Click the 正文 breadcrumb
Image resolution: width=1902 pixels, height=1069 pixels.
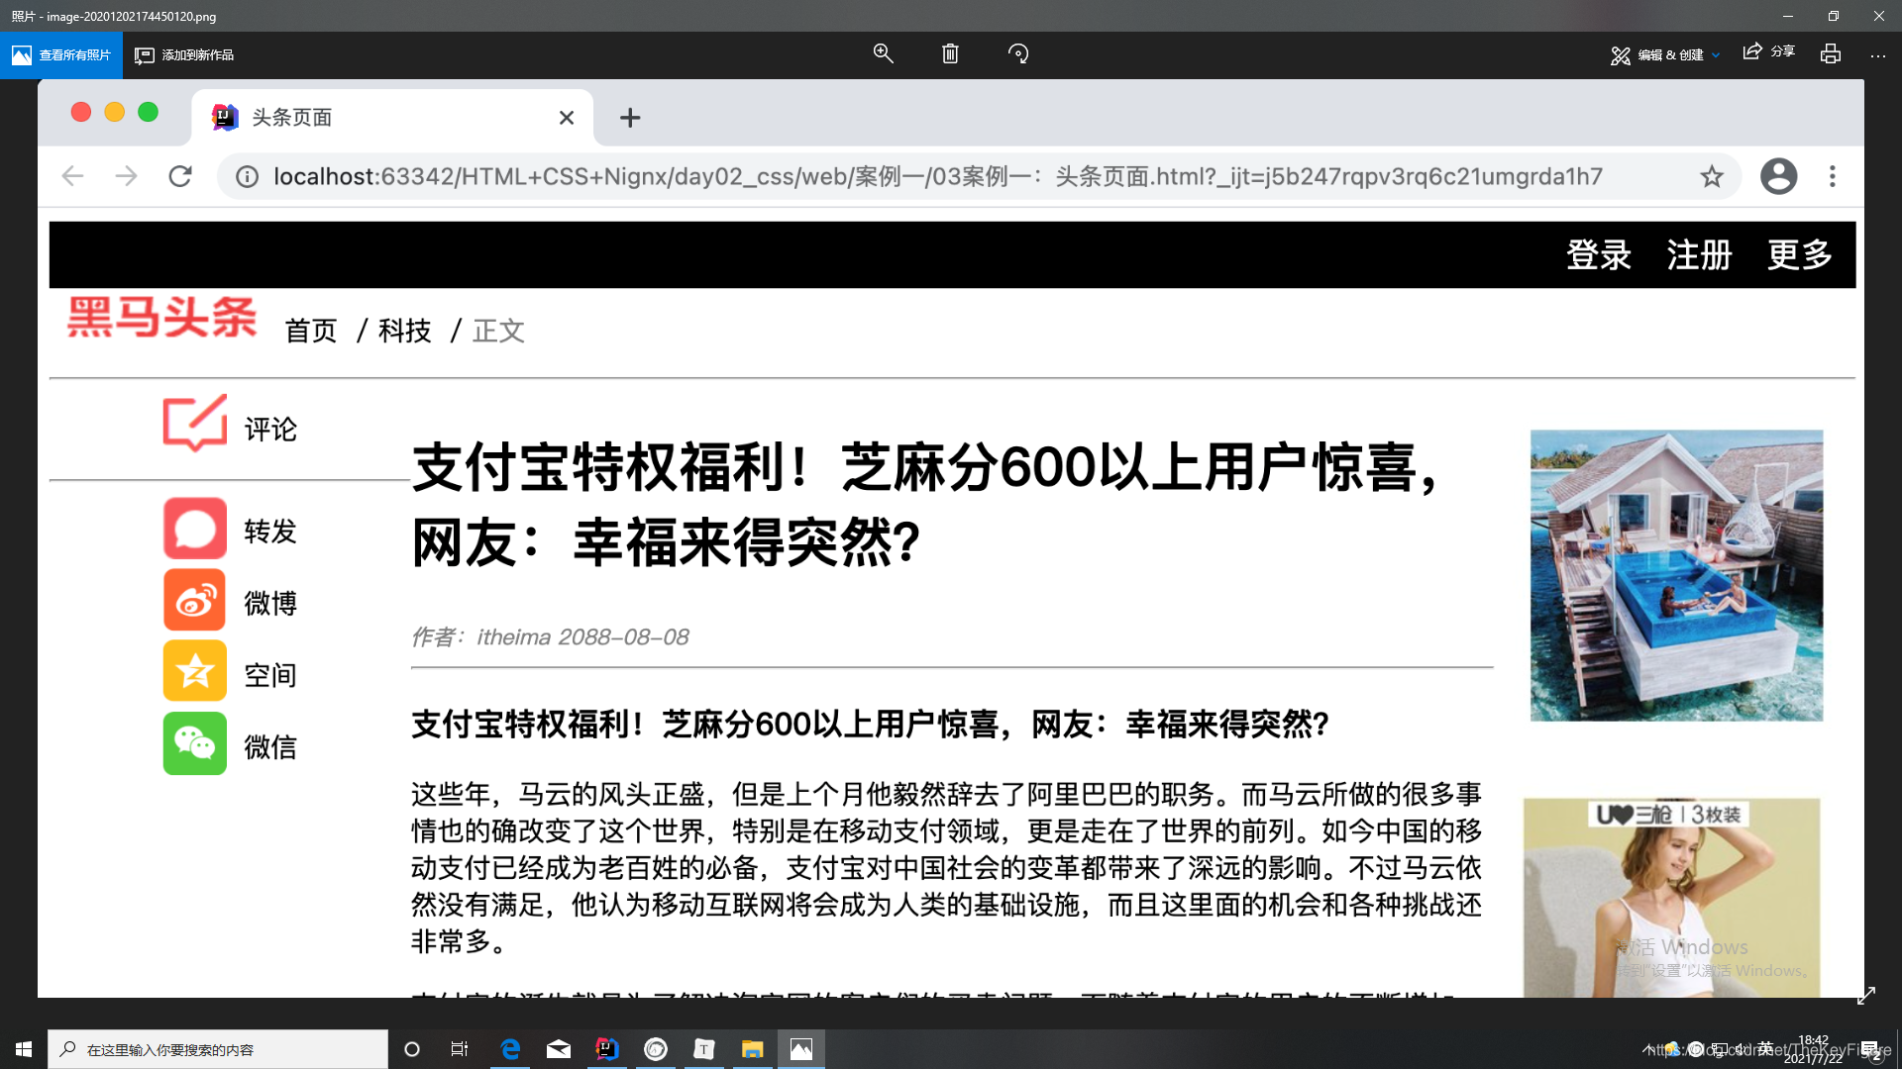click(x=498, y=331)
